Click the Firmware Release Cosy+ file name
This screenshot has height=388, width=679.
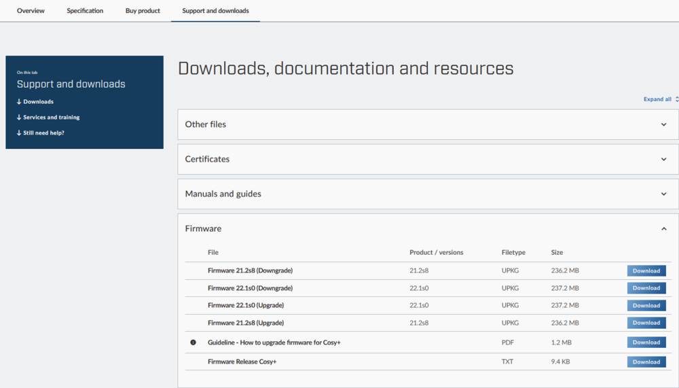(242, 362)
